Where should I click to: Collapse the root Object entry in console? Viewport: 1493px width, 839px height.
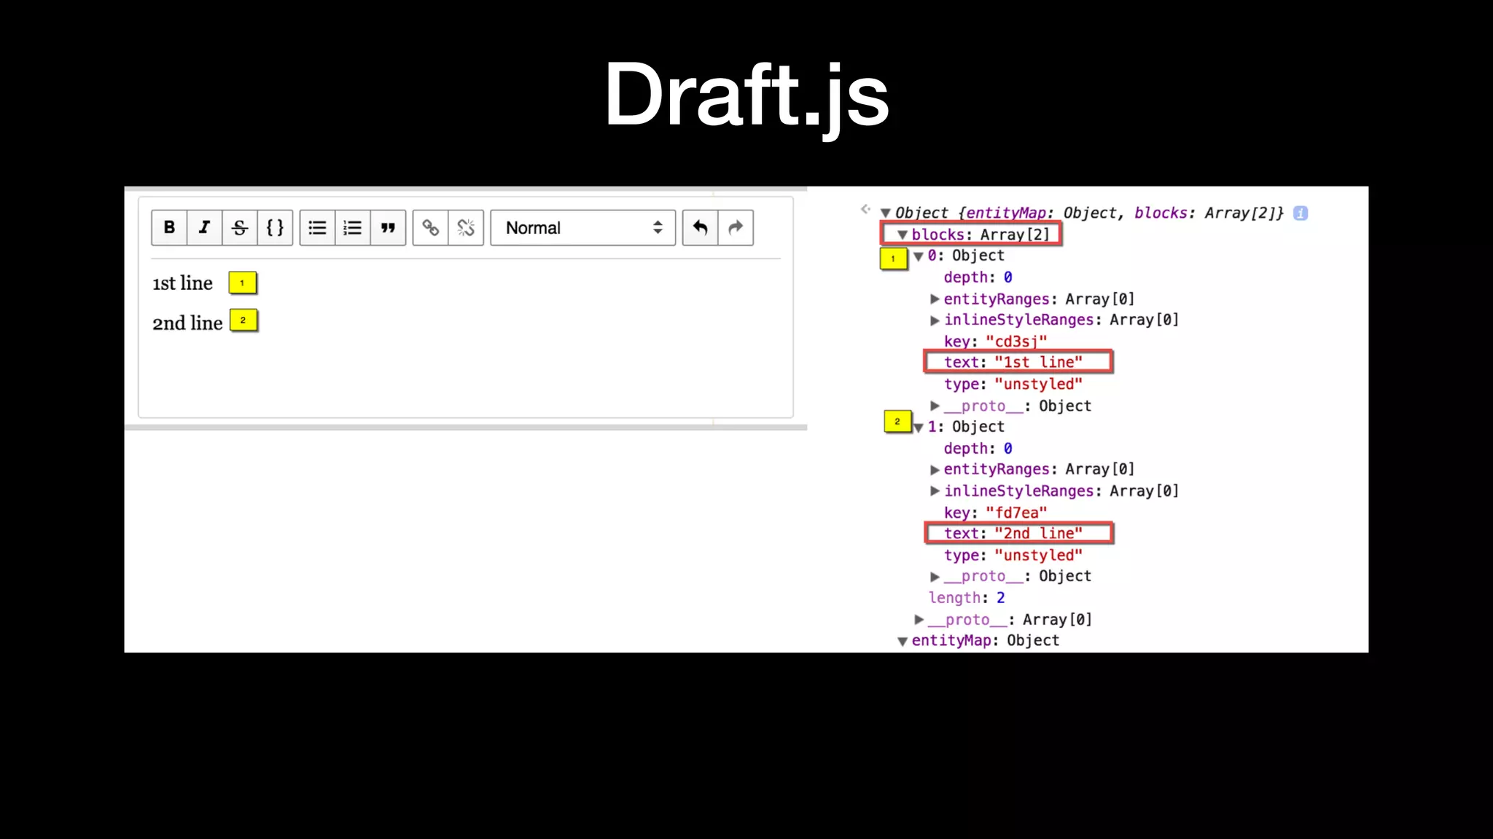[886, 213]
